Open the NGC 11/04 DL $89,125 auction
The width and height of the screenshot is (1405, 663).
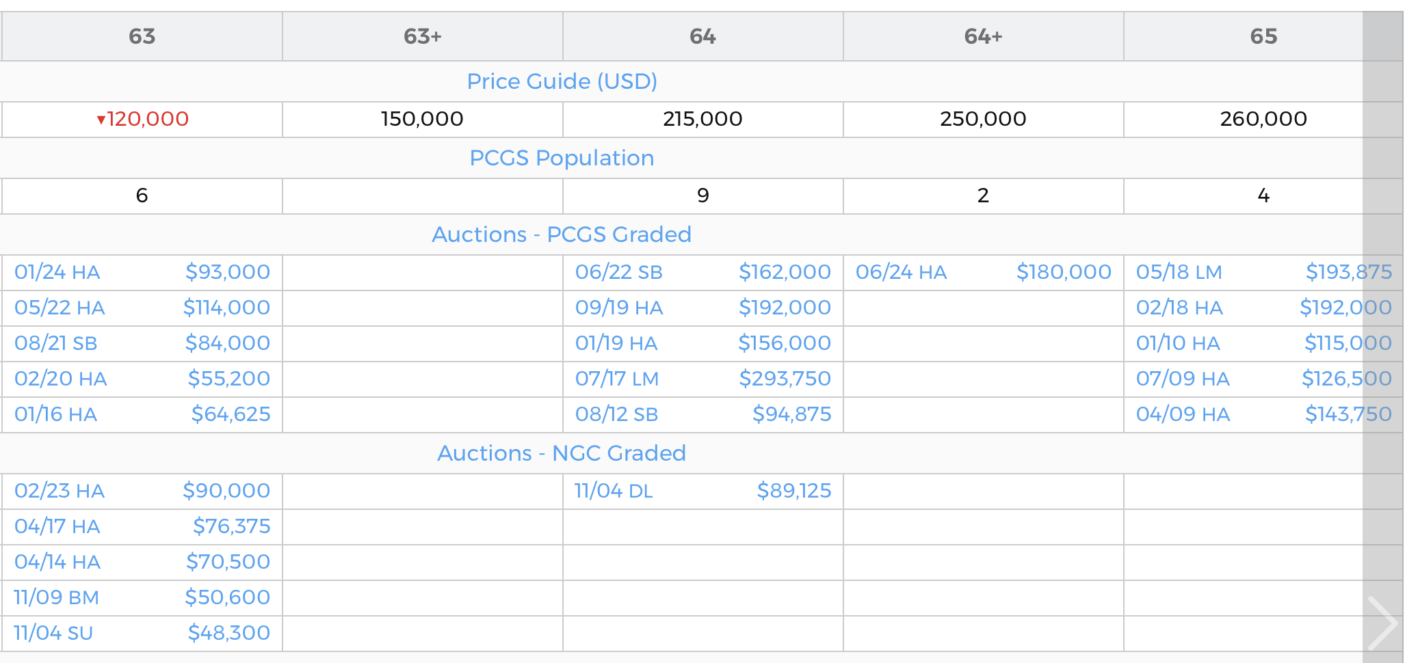coord(703,491)
